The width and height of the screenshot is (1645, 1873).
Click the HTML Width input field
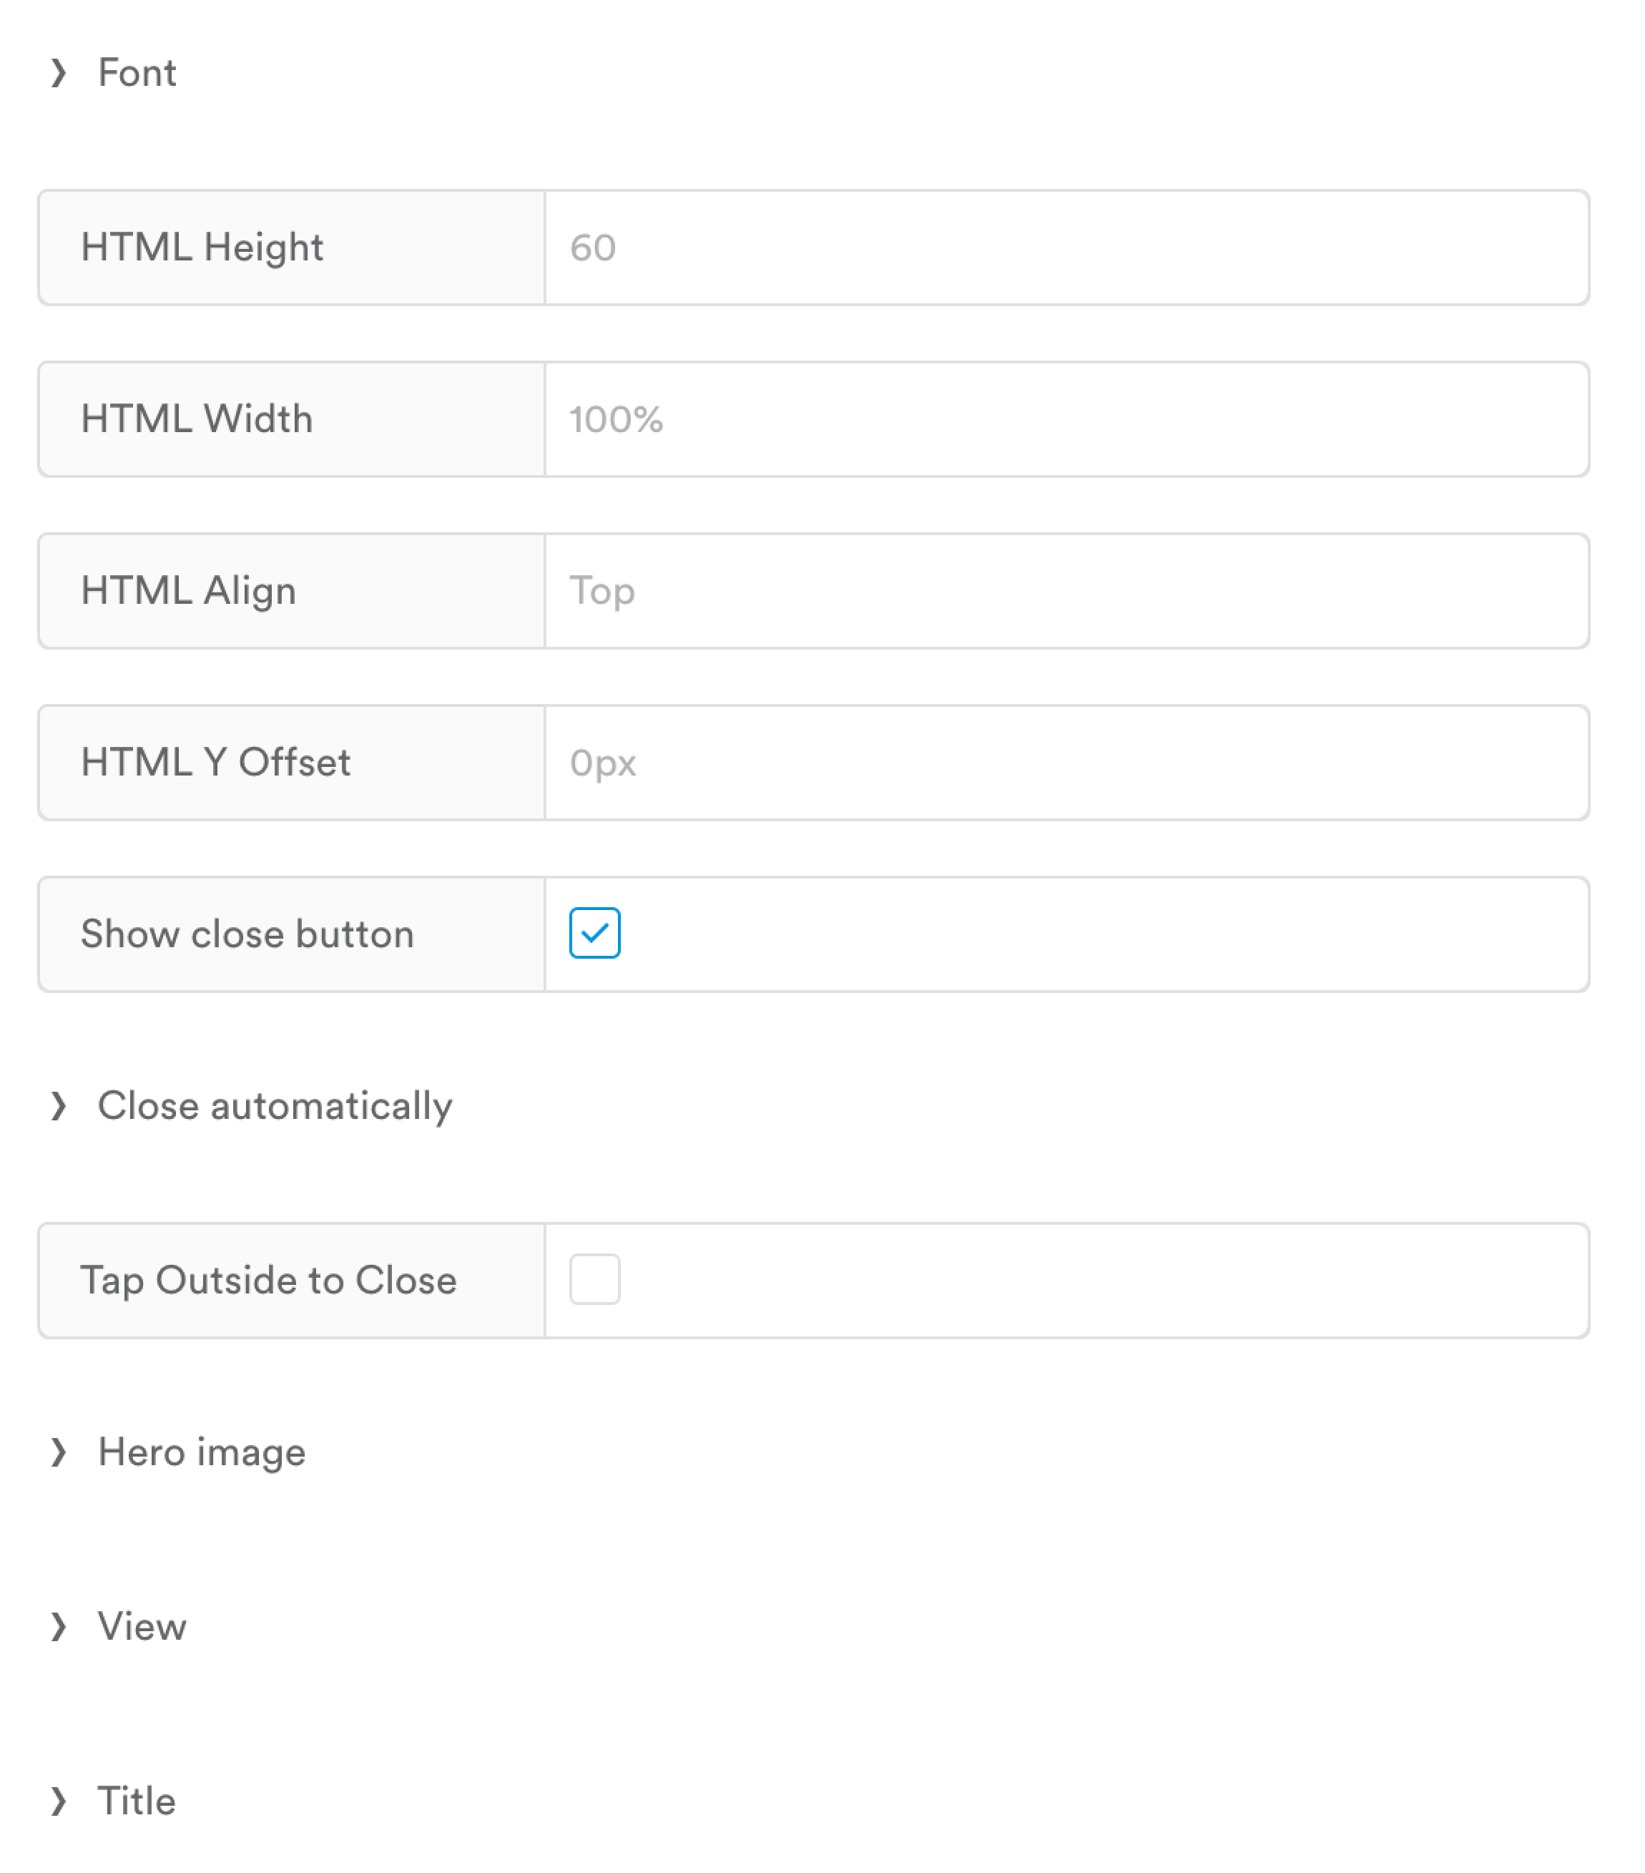(x=1065, y=419)
